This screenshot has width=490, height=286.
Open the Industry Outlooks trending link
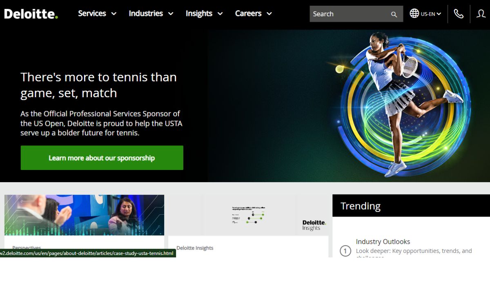[383, 241]
